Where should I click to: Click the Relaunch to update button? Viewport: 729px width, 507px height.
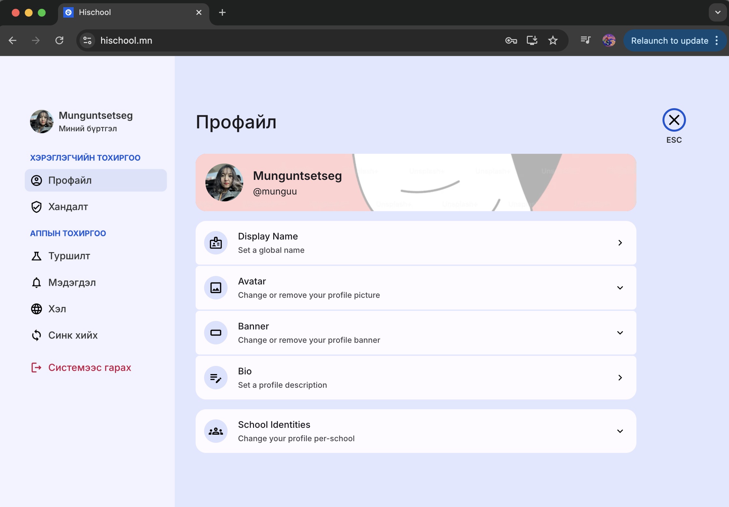point(669,40)
